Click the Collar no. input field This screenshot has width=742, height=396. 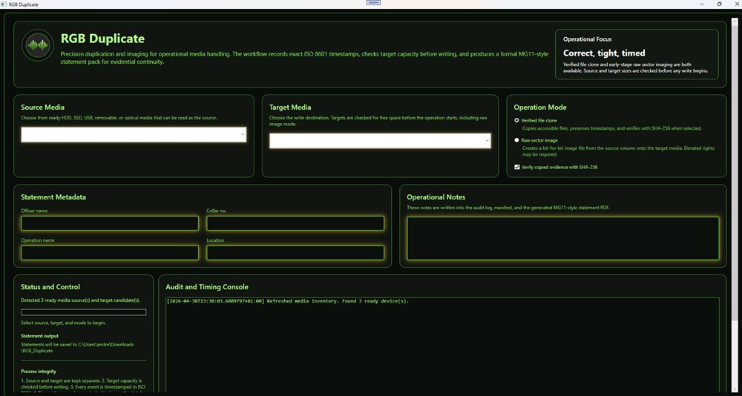[295, 223]
